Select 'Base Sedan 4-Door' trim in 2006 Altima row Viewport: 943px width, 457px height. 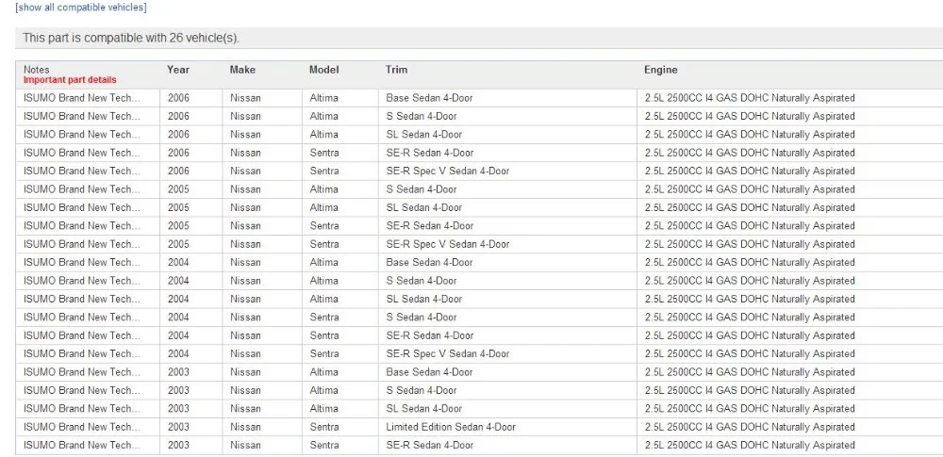point(429,98)
